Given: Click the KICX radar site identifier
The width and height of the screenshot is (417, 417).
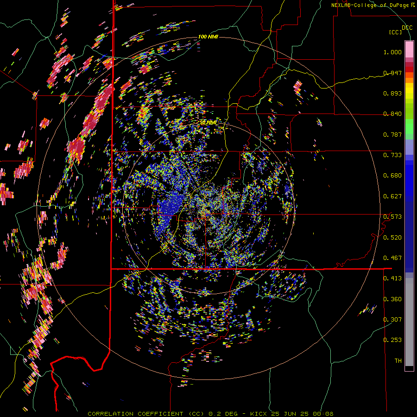Looking at the screenshot, I should pyautogui.click(x=259, y=414).
